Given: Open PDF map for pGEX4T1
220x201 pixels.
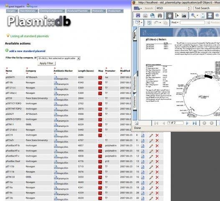Looking at the screenshot, I should tap(100, 78).
